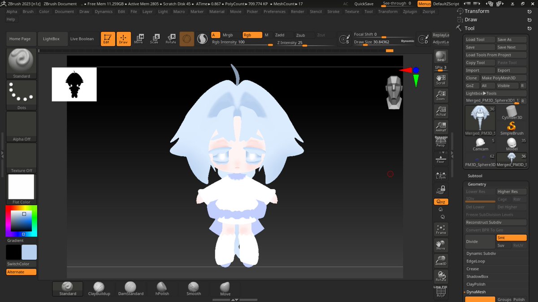Set Actual size view
The width and height of the screenshot is (538, 302).
click(441, 111)
